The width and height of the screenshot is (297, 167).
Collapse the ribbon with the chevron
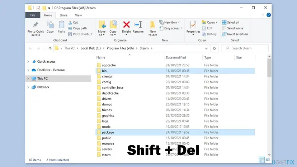(x=263, y=15)
